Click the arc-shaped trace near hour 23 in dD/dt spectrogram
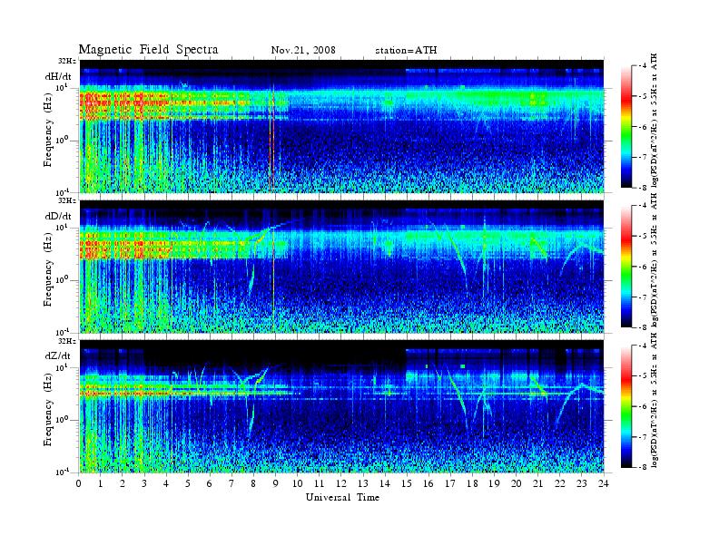This screenshot has height=555, width=719. pyautogui.click(x=581, y=258)
